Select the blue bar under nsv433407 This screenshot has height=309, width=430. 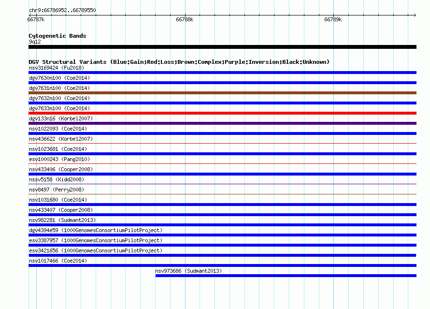[222, 215]
